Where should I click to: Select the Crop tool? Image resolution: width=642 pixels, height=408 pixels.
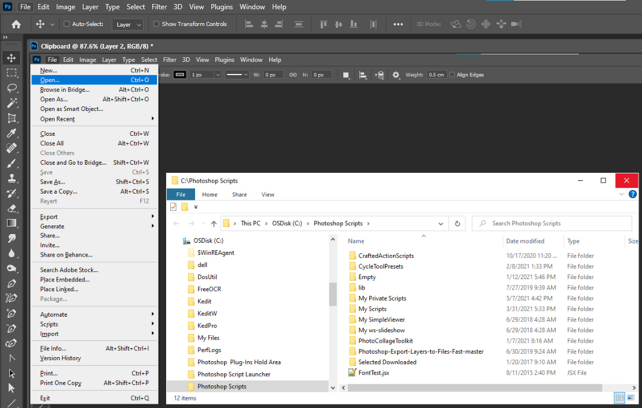(12, 118)
